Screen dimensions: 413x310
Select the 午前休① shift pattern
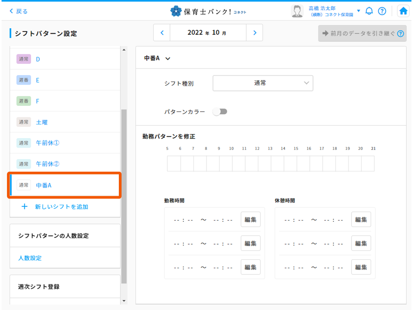coord(47,143)
